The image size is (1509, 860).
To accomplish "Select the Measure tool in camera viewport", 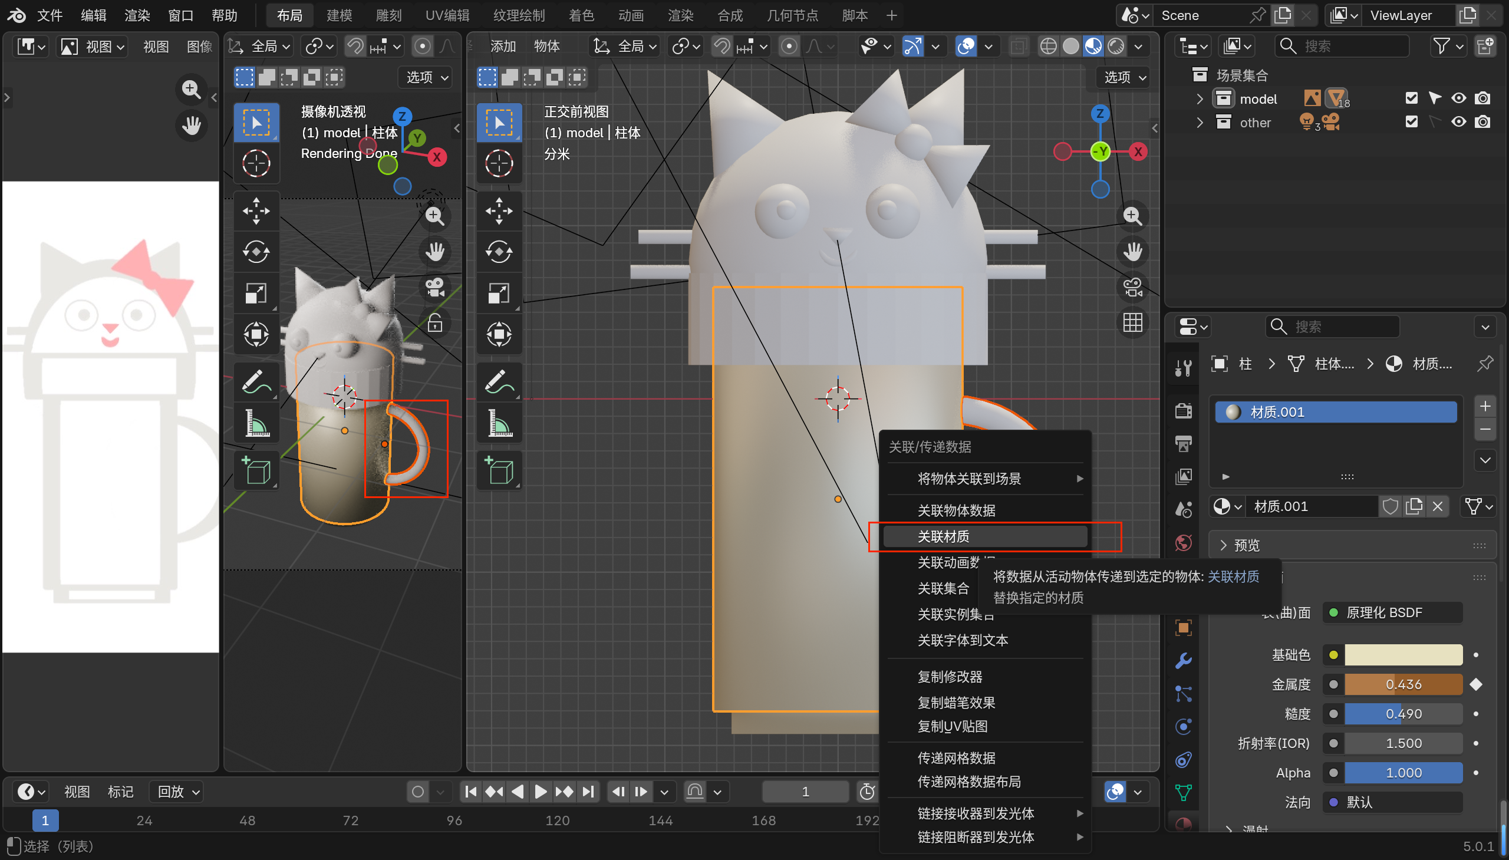I will pyautogui.click(x=256, y=423).
